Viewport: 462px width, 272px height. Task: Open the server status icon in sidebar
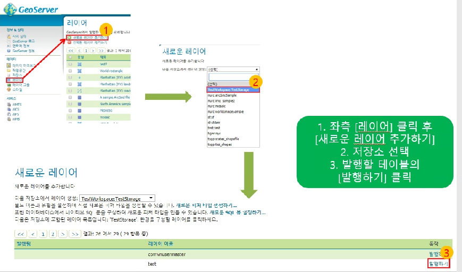click(9, 36)
